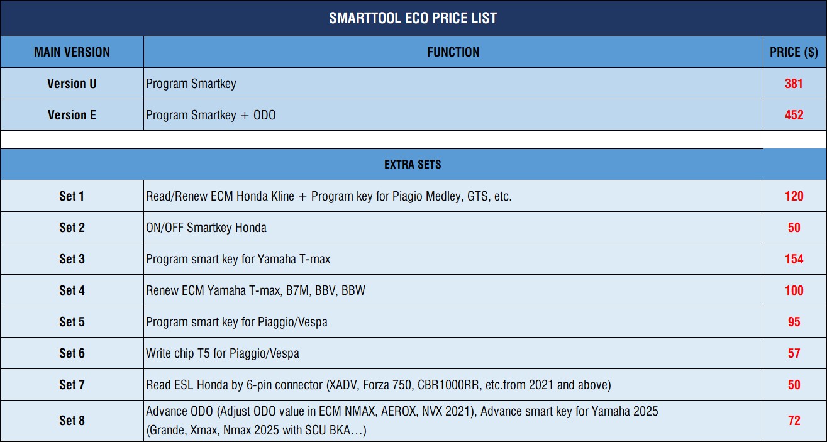Click the Advance ODO description in Set 8

coord(453,421)
